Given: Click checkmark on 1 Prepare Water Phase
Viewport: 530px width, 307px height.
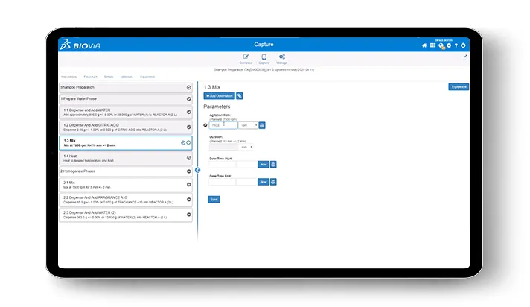Looking at the screenshot, I should tap(188, 99).
